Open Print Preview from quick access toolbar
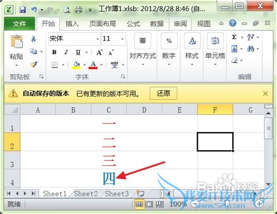 coord(67,9)
